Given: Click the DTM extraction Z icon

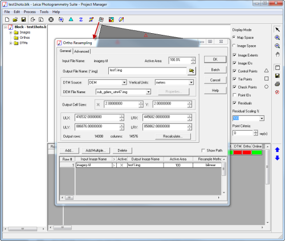Looking at the screenshot, I should [81, 19].
